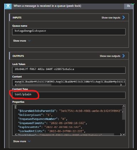
Task: Click the 0s duration badge
Action: click(128, 6)
